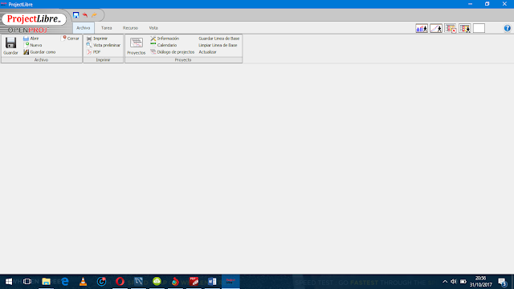Click the quick-access save icon
514x289 pixels.
coord(75,15)
